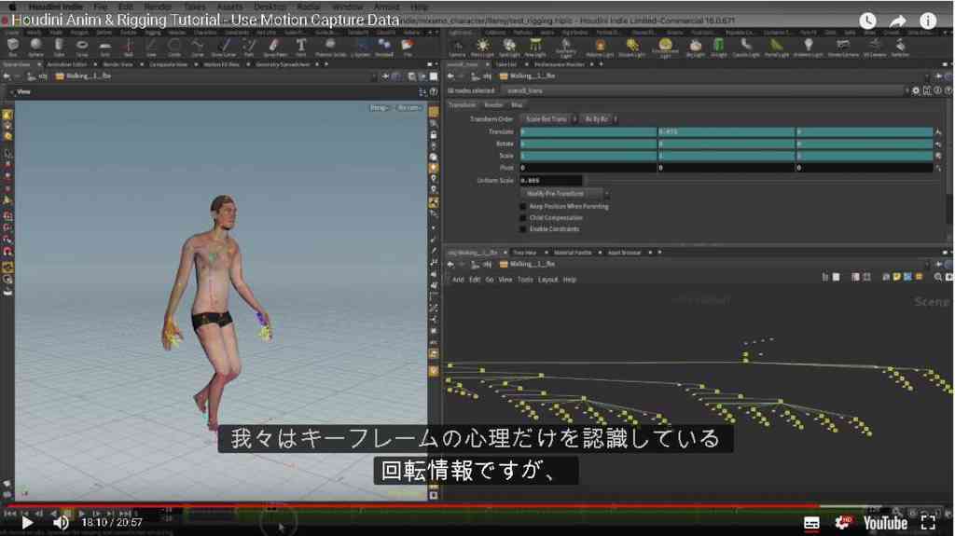Choose the Font shelf tool
Screen dimensions: 955x536
point(301,47)
